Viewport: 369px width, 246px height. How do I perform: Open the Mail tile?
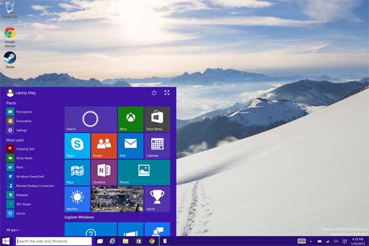(130, 146)
